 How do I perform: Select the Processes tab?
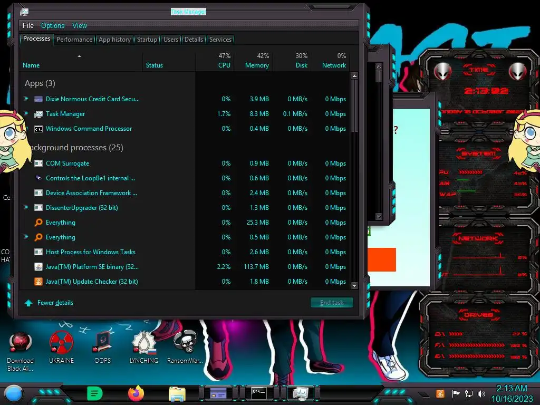tap(36, 38)
